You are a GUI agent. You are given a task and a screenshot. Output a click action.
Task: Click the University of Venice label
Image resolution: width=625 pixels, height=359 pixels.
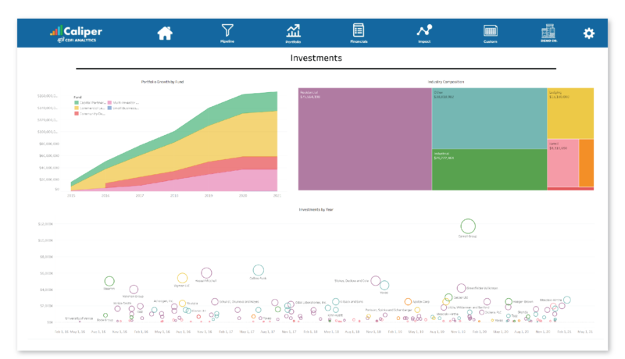pos(79,318)
